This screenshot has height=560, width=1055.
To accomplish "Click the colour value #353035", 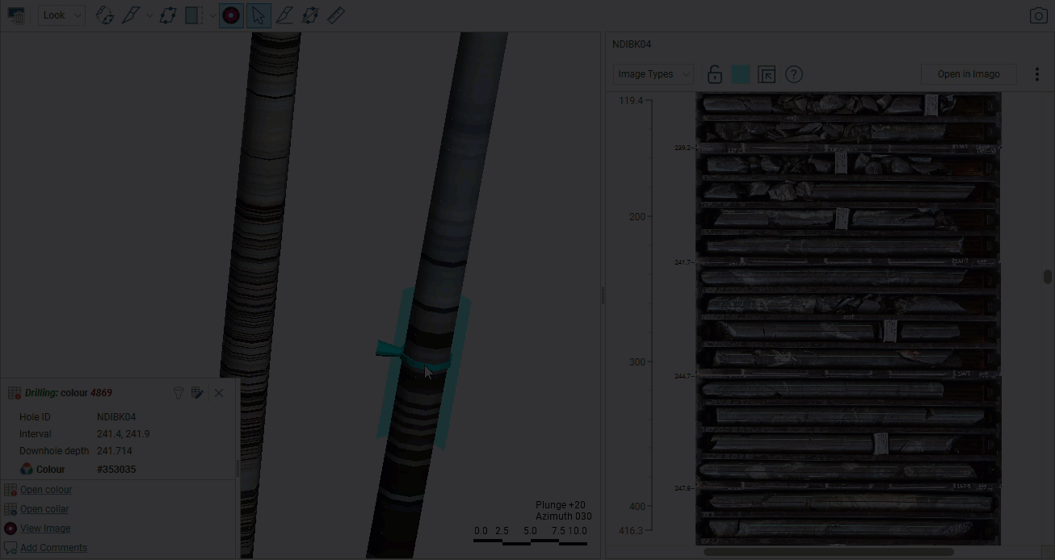I will [116, 469].
